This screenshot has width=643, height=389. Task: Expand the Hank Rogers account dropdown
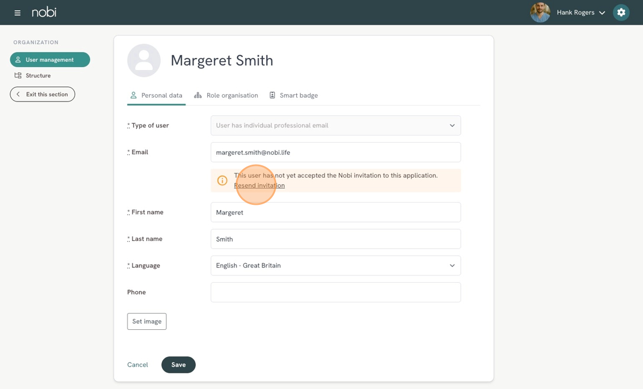(x=602, y=13)
